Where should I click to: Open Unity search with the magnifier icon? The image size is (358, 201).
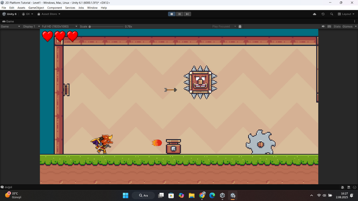(331, 14)
